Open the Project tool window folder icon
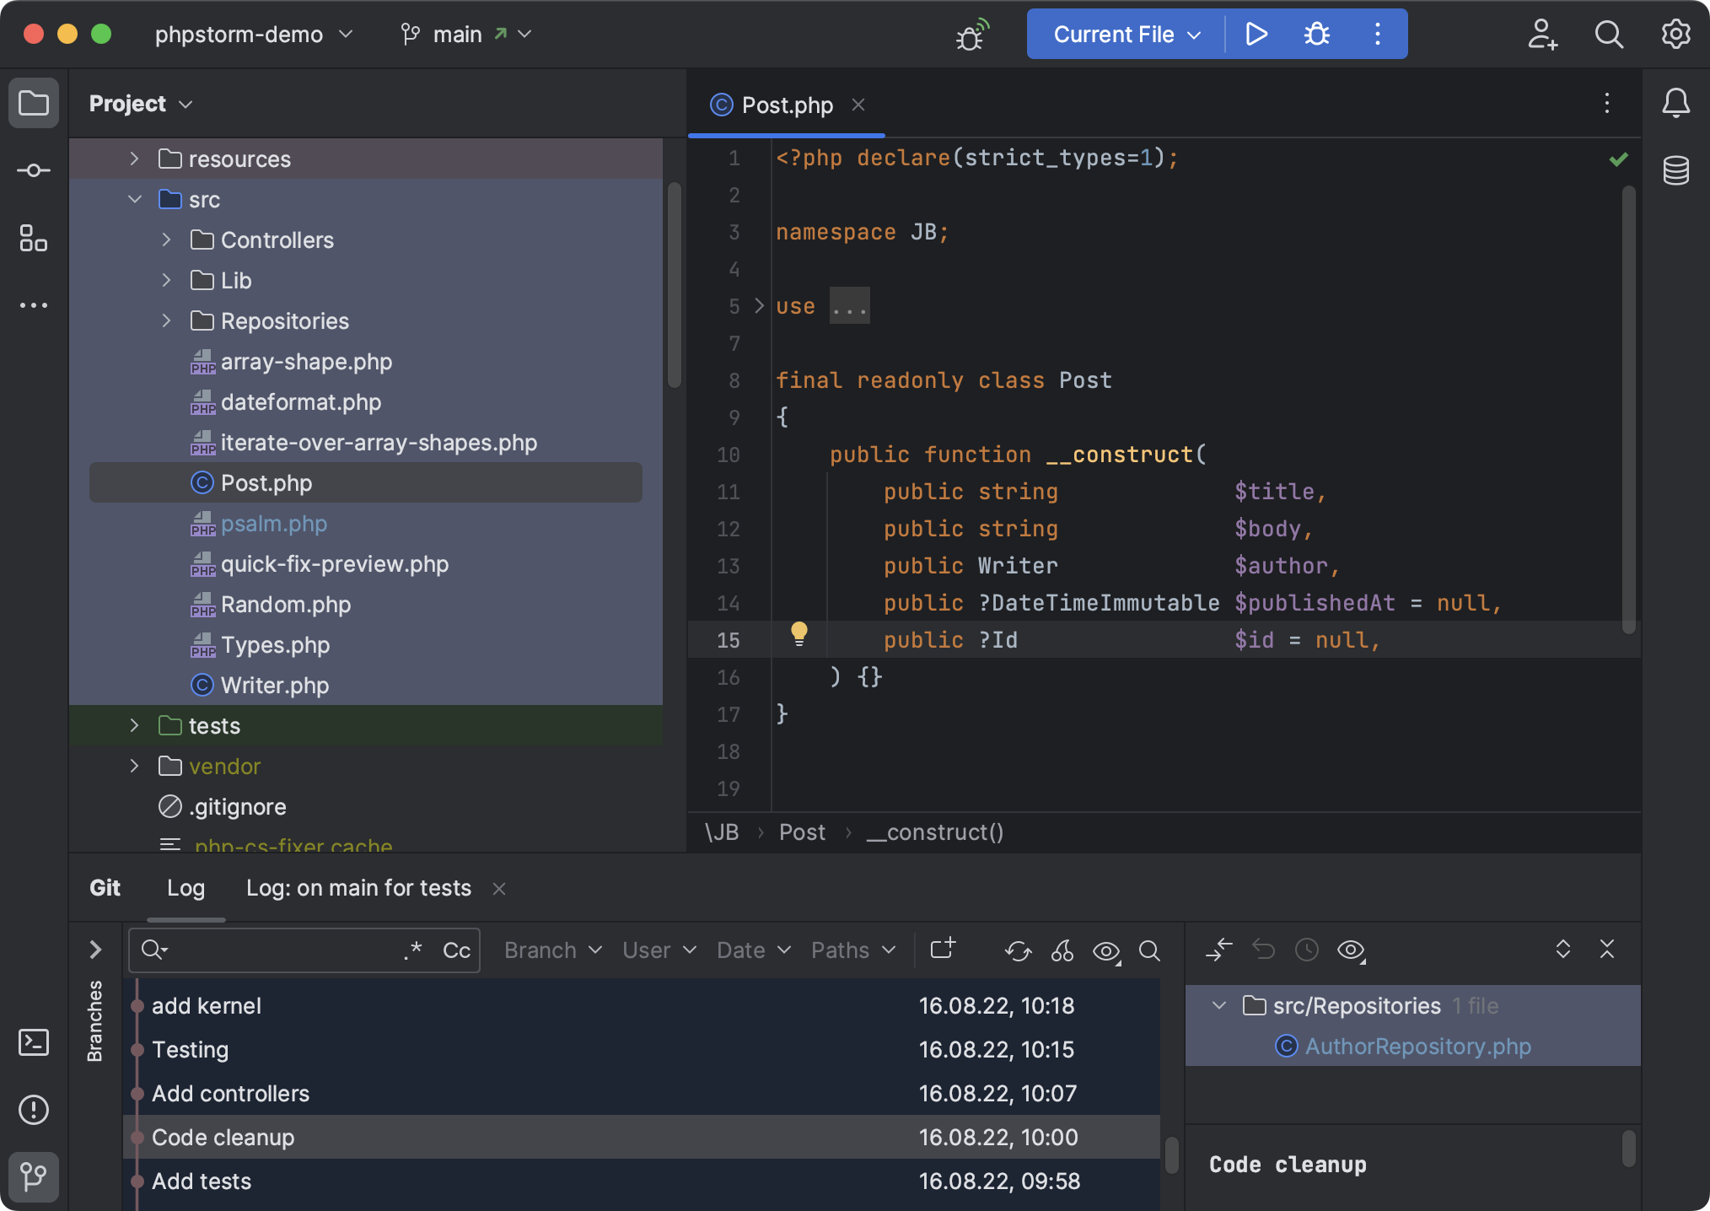1710x1211 pixels. tap(34, 103)
